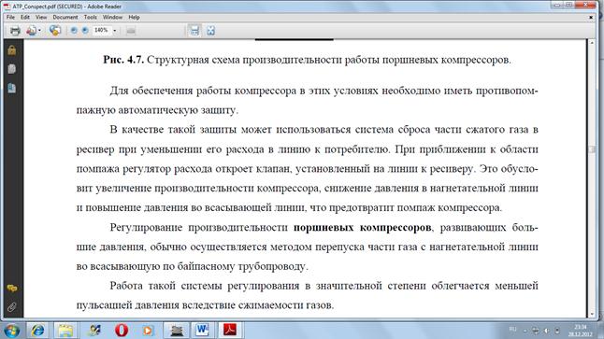This screenshot has height=339, width=604.
Task: Select the scrolling page mode icon
Action: (194, 31)
